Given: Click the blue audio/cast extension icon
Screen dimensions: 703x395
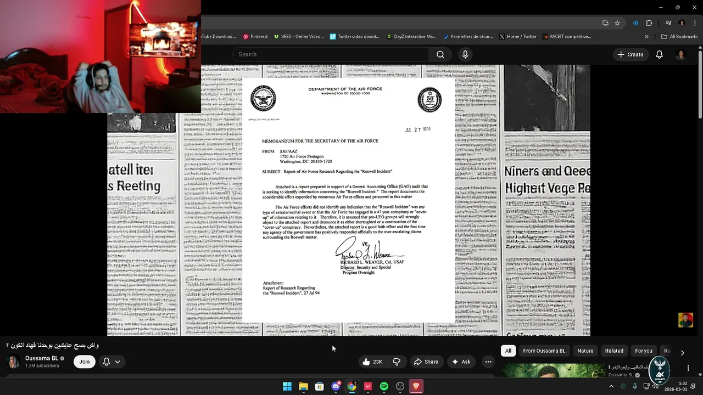Looking at the screenshot, I should [x=635, y=23].
